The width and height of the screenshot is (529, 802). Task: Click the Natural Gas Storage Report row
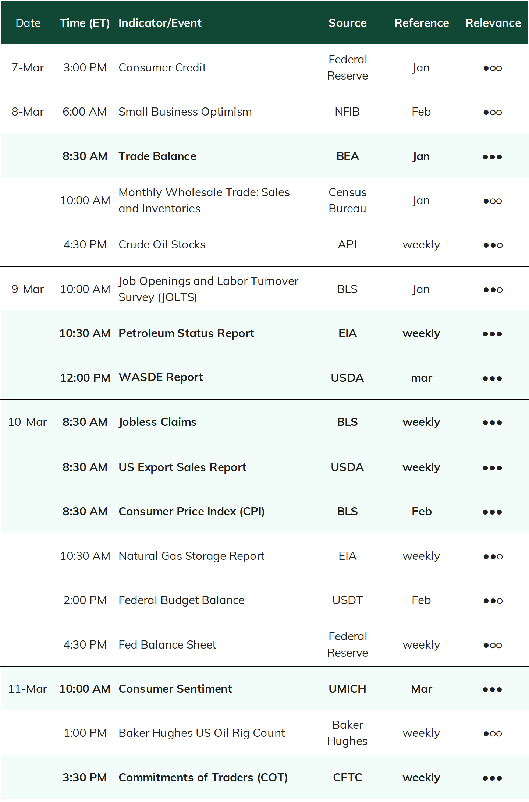tap(264, 556)
